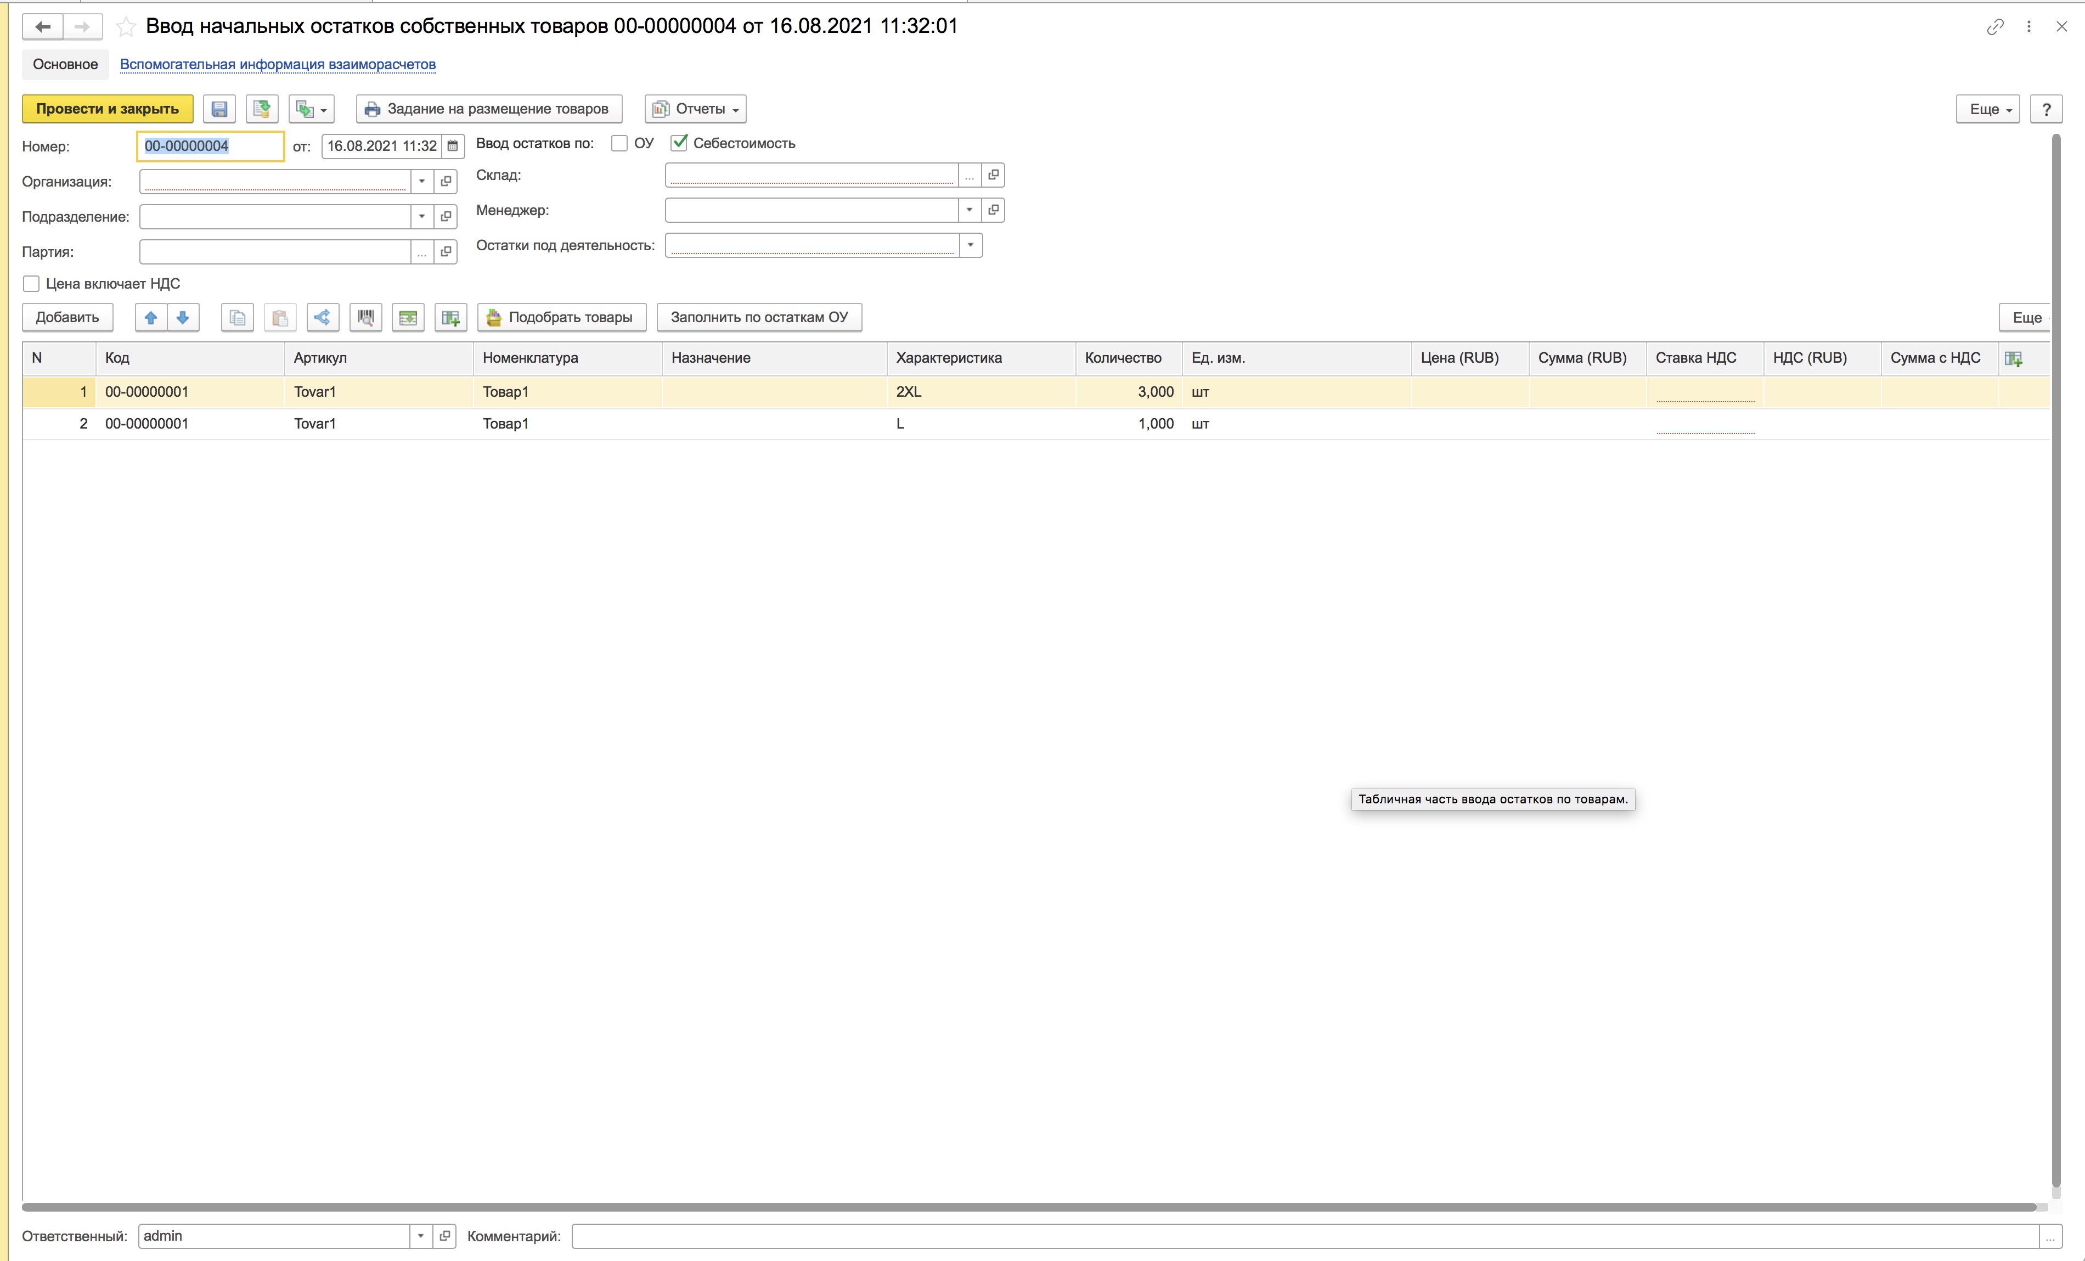
Task: Click Ставка НДС cell in row 2
Action: [x=1704, y=423]
